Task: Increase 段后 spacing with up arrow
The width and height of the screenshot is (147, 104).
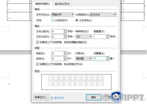Action: point(65,58)
